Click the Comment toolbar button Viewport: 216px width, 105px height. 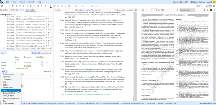coord(95,6)
